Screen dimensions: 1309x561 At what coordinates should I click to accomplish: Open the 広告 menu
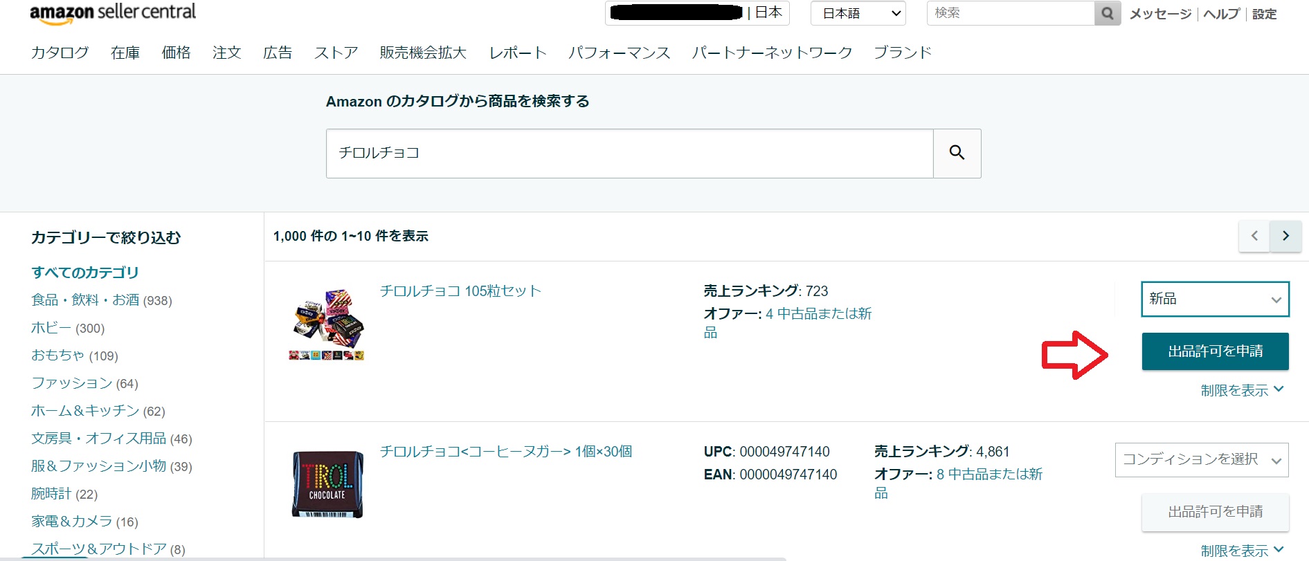tap(278, 53)
